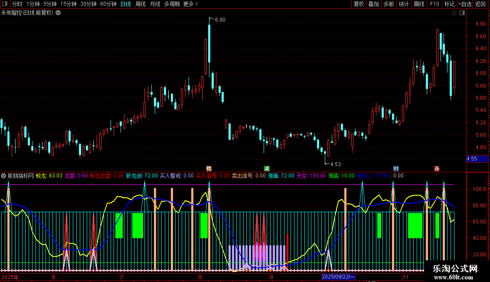Switch to 5分钟 period
The width and height of the screenshot is (490, 282).
[50, 4]
